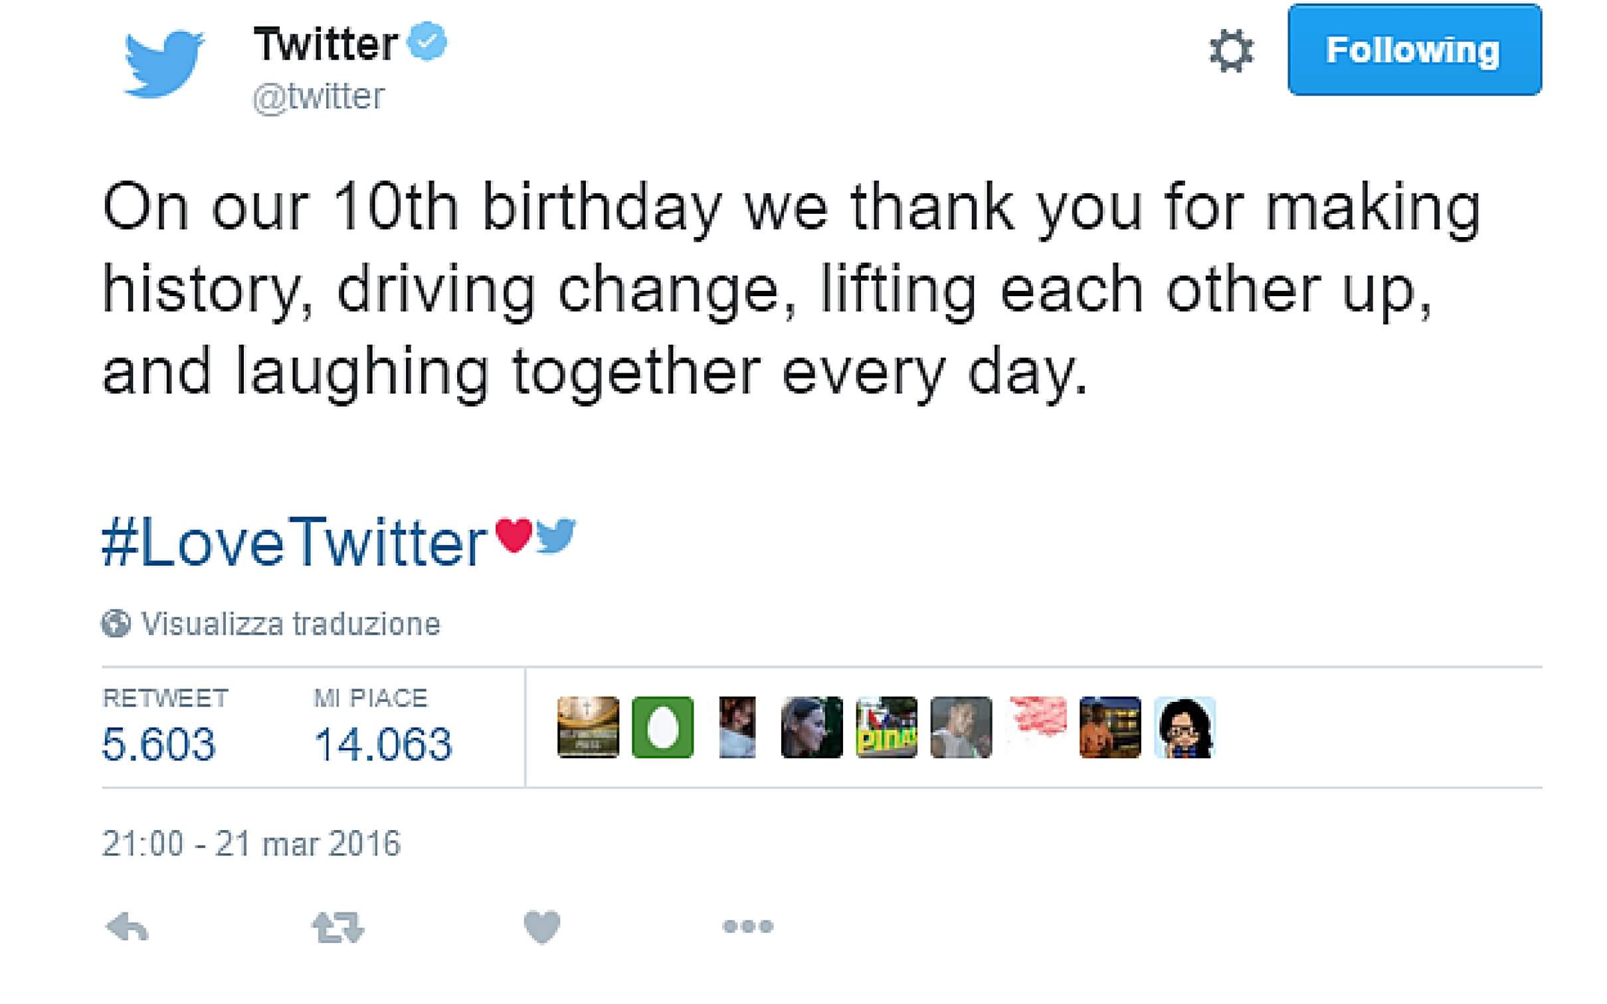Click the globe translation icon
The height and width of the screenshot is (1004, 1607).
coord(116,624)
